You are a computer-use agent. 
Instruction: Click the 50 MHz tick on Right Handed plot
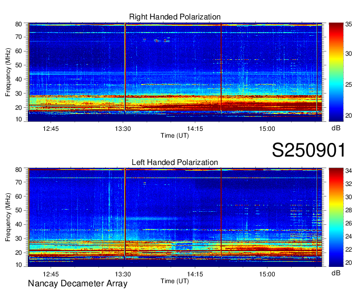(x=18, y=65)
